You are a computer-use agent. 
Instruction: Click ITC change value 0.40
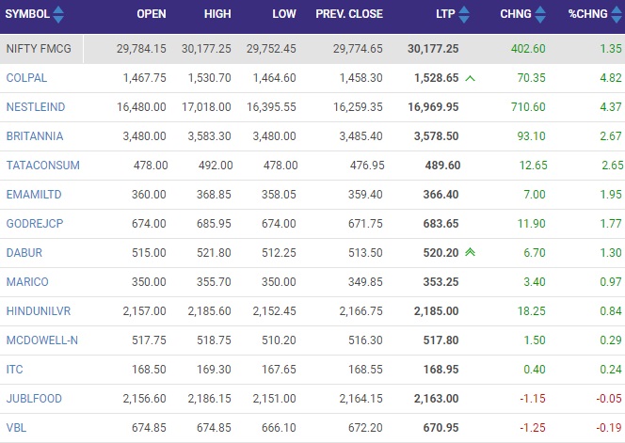point(535,369)
